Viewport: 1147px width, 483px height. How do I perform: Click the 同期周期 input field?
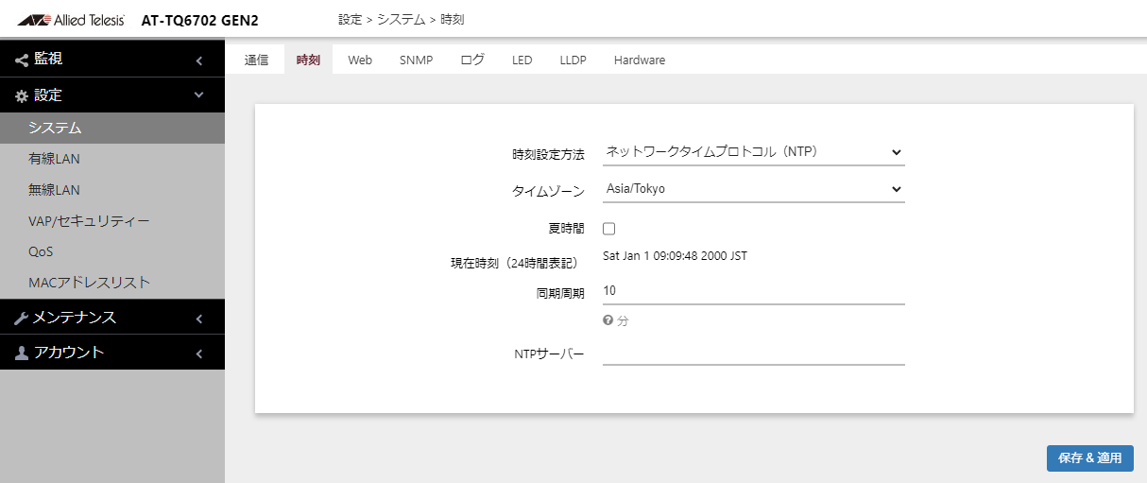[753, 291]
